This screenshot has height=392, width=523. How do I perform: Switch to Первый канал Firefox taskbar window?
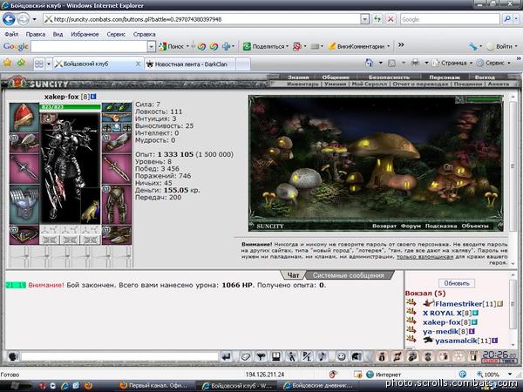pos(156,386)
